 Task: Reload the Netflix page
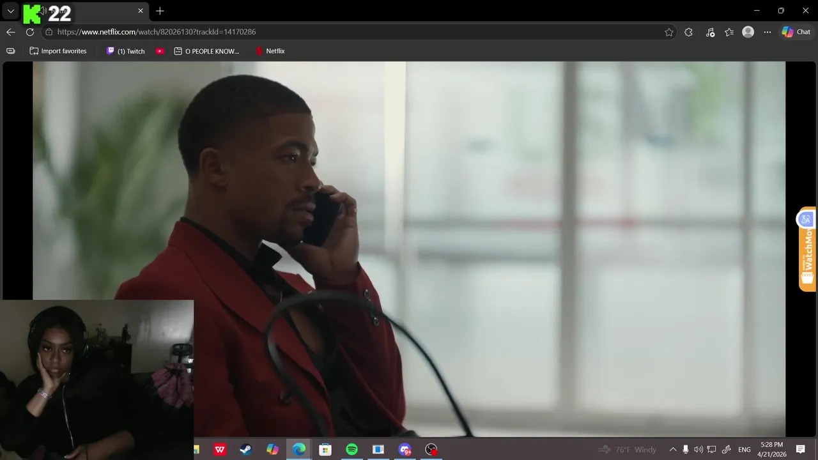pyautogui.click(x=29, y=32)
